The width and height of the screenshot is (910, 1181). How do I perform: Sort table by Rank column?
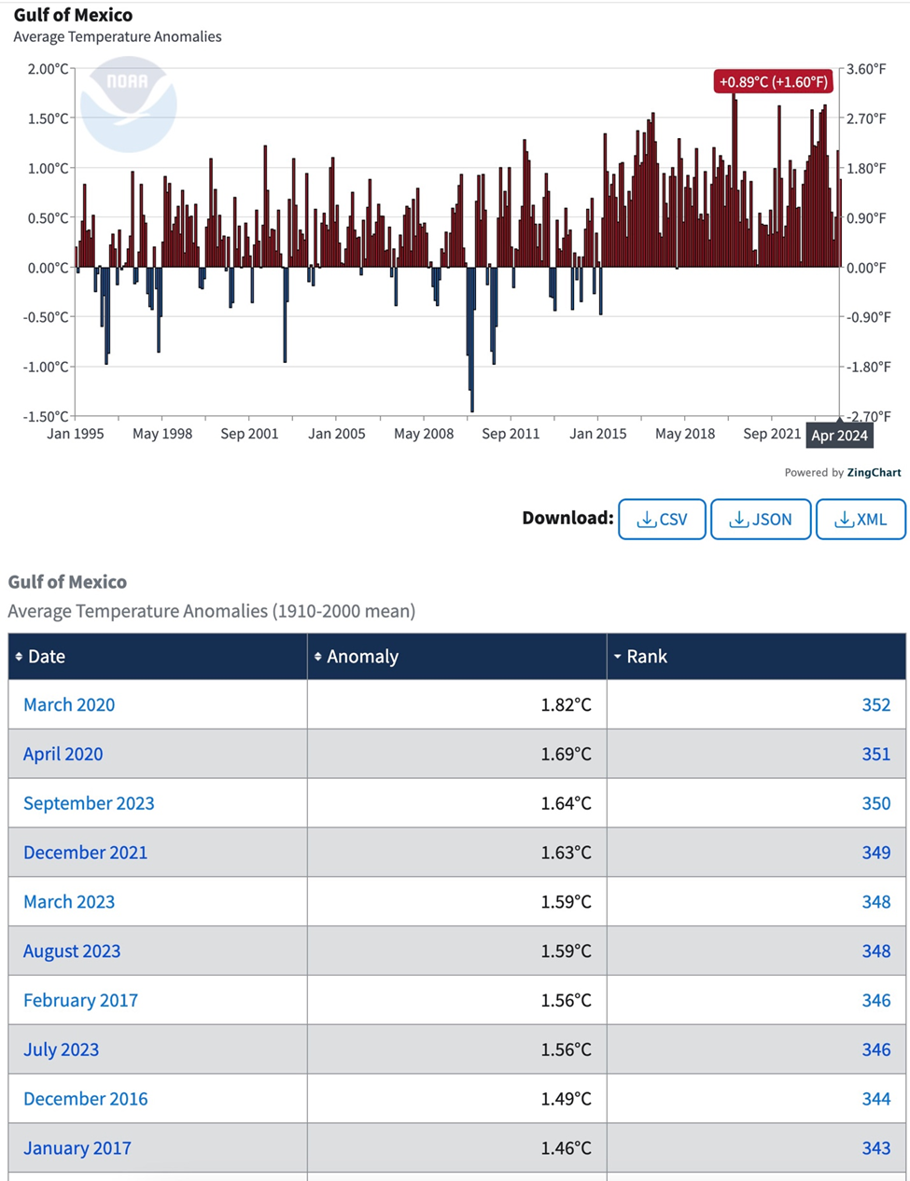coord(646,657)
